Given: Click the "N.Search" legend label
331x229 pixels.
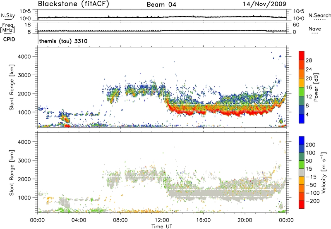Looking at the screenshot, I should 319,15.
